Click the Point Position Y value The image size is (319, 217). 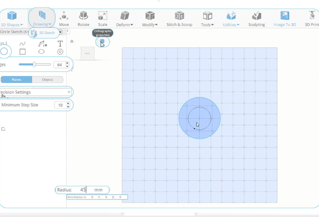click(106, 197)
